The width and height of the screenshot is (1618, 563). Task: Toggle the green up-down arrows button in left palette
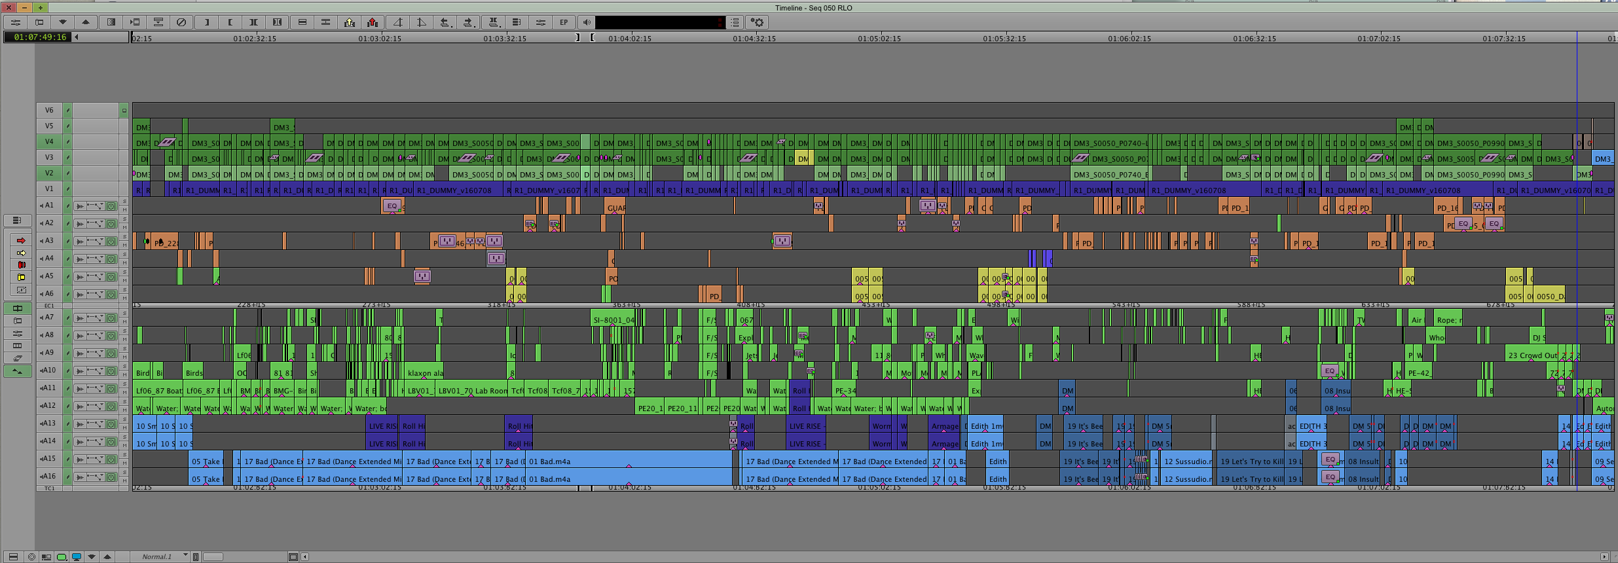18,371
